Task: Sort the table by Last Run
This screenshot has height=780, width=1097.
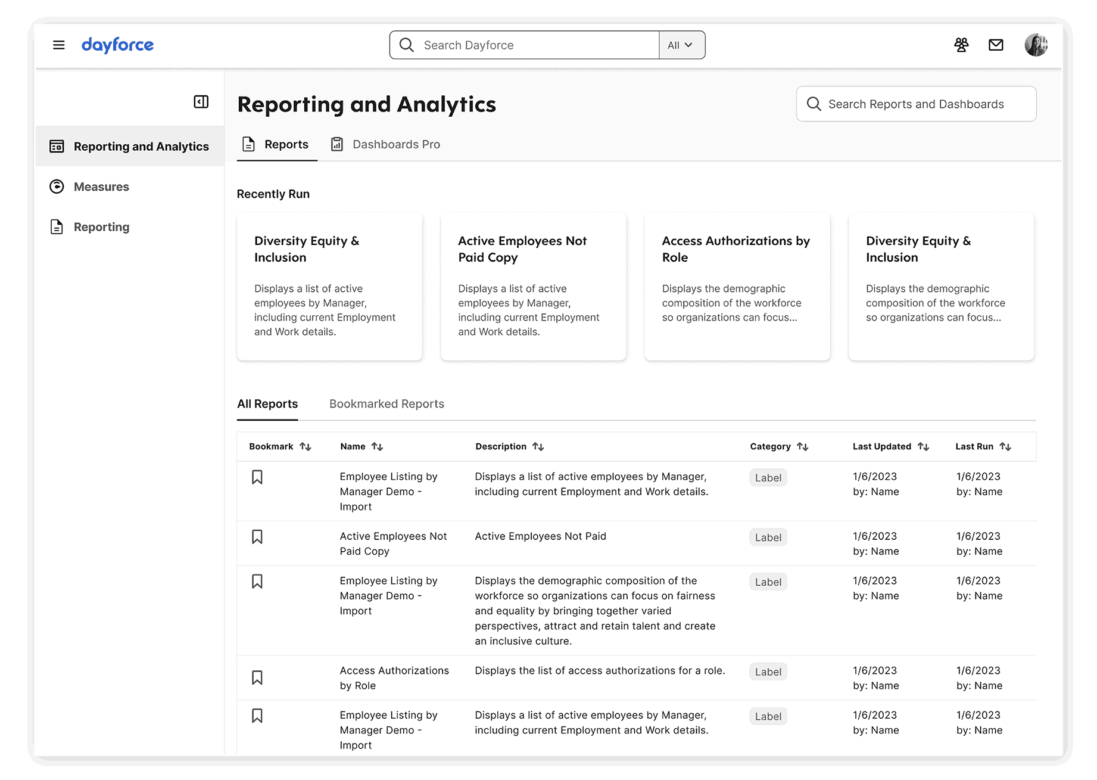Action: (x=1005, y=446)
